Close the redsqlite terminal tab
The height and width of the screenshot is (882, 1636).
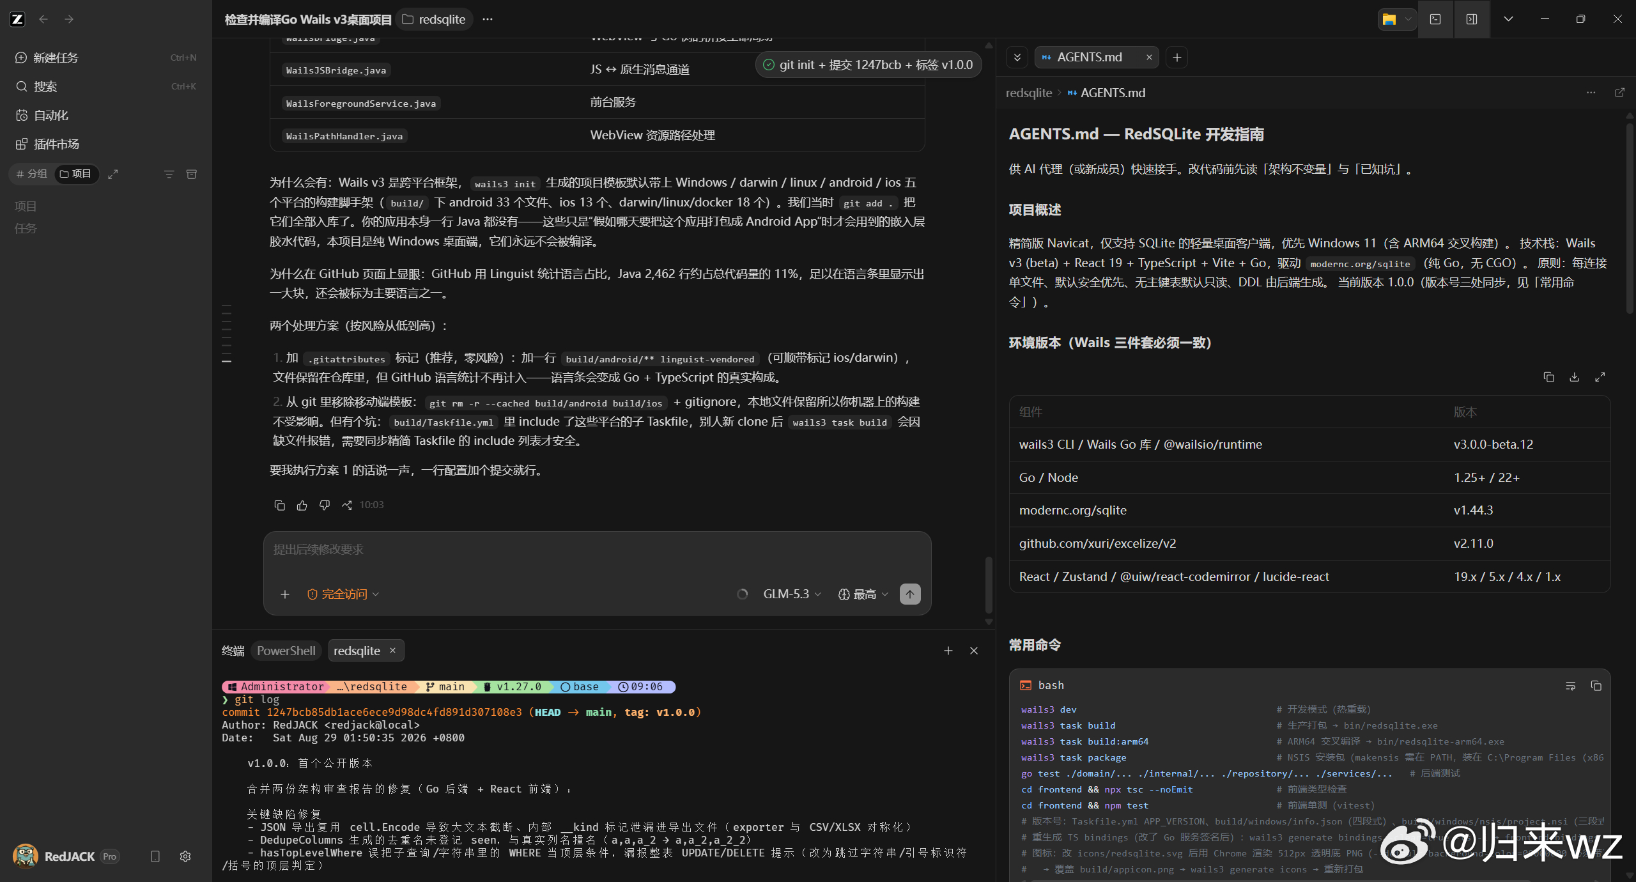pos(393,651)
